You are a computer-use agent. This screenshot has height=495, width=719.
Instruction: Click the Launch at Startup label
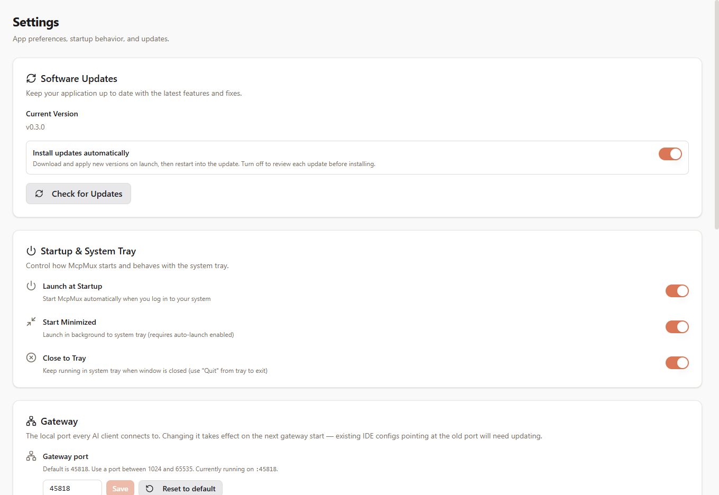pos(72,286)
